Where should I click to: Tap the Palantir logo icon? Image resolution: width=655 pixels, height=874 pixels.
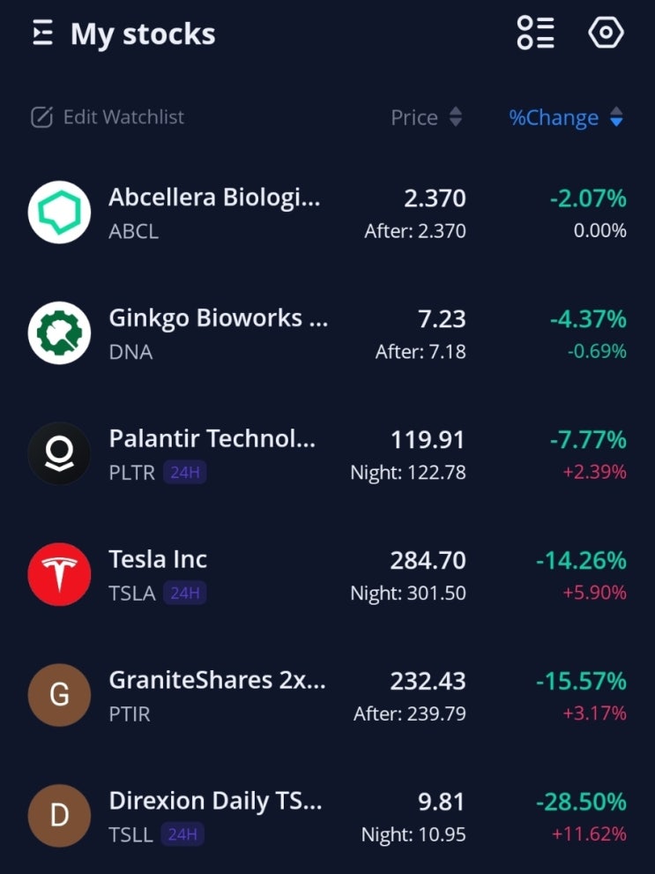(x=59, y=454)
